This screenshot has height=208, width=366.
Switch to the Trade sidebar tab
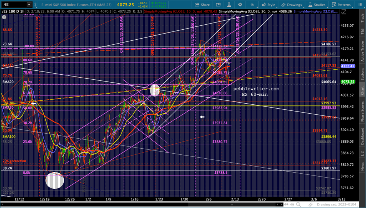click(362, 18)
